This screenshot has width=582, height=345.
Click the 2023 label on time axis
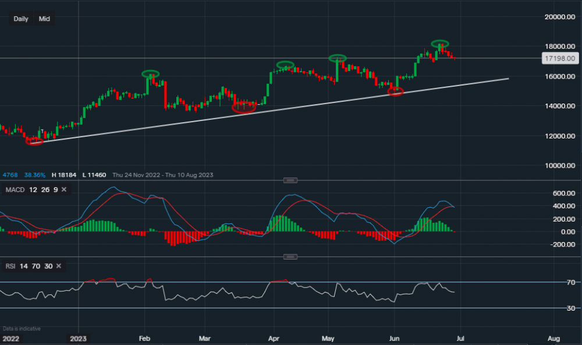tap(79, 339)
